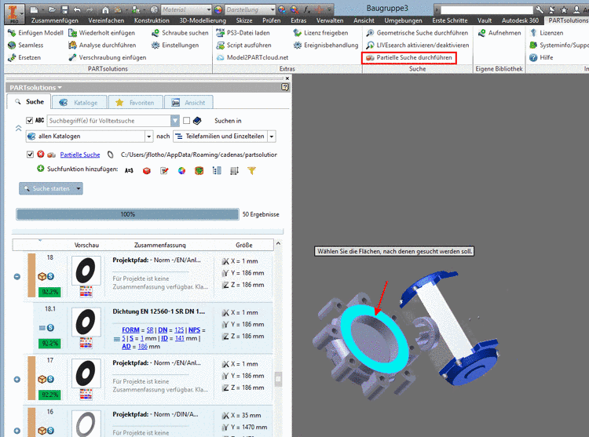Image resolution: width=589 pixels, height=437 pixels.
Task: Add the A=3 variable search function
Action: [x=129, y=171]
